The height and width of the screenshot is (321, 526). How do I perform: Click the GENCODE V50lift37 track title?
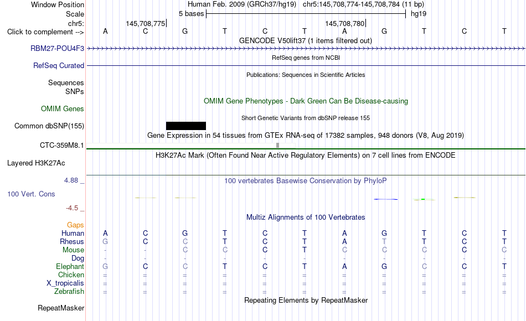coord(306,40)
